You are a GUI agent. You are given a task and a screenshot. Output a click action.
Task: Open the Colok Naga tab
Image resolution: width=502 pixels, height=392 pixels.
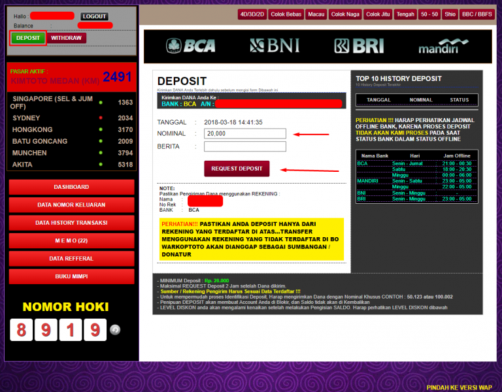[x=345, y=14]
